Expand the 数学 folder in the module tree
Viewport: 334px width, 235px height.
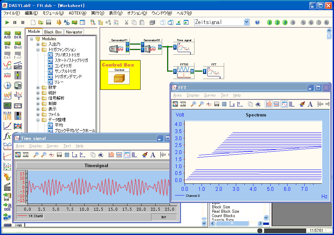point(38,87)
